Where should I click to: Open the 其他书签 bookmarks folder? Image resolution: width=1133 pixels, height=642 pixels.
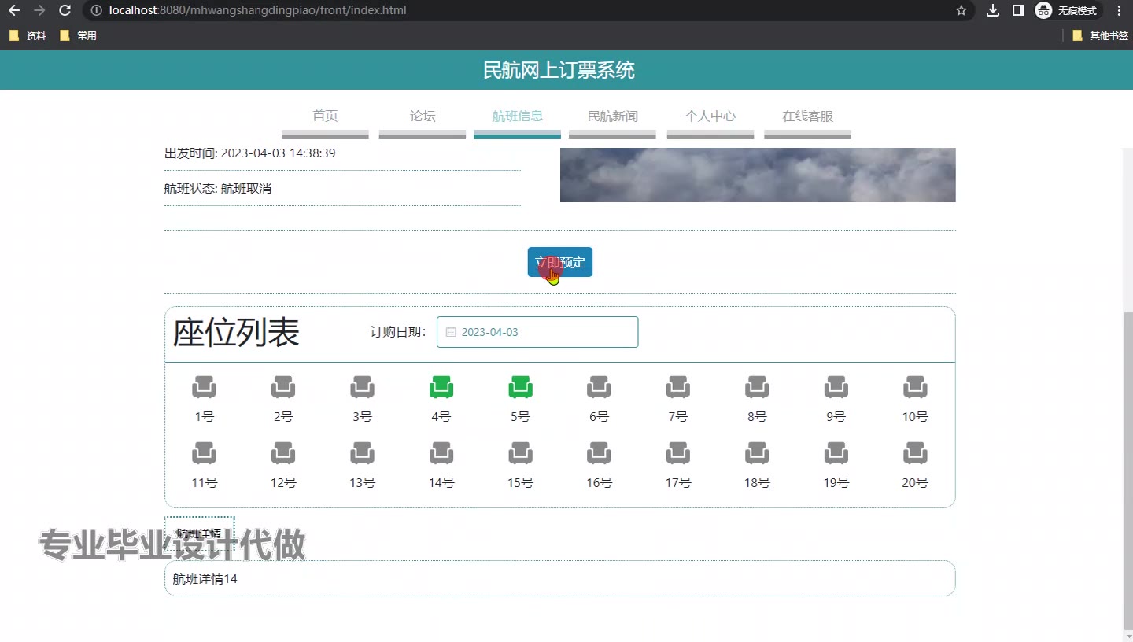(1100, 35)
